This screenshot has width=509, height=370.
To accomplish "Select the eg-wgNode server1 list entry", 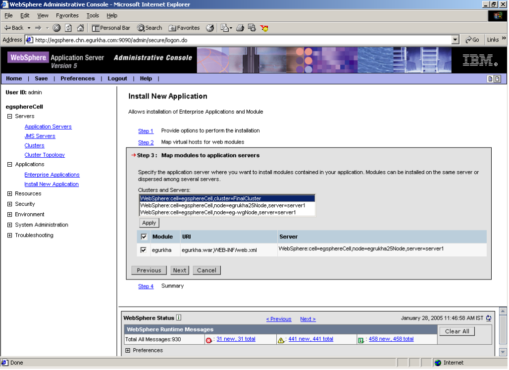I will [x=227, y=212].
